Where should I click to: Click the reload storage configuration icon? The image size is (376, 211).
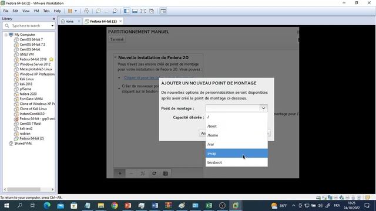pos(154,173)
